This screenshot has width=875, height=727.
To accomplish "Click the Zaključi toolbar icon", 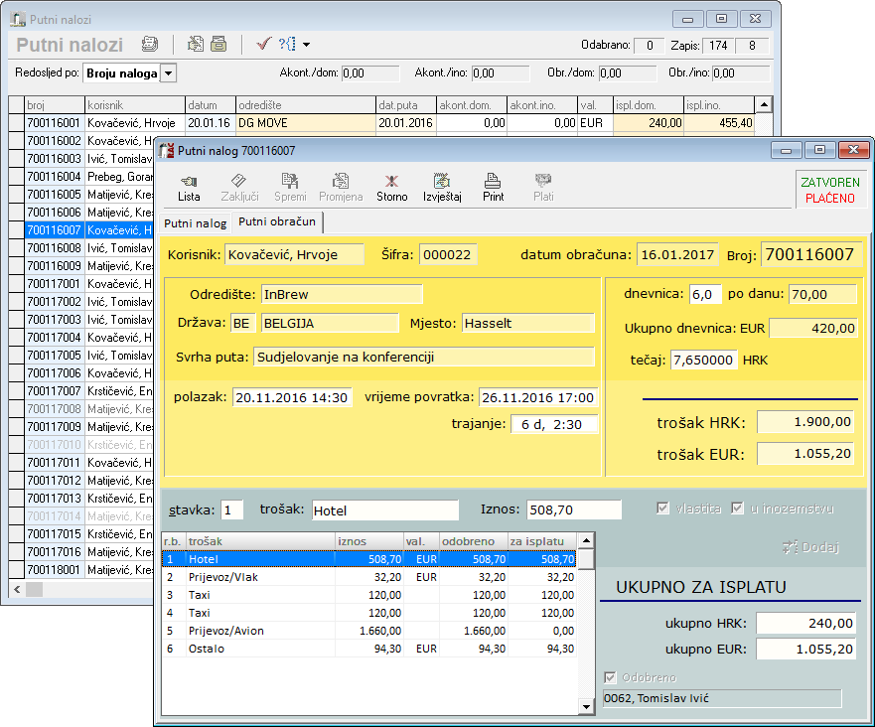I will [239, 186].
